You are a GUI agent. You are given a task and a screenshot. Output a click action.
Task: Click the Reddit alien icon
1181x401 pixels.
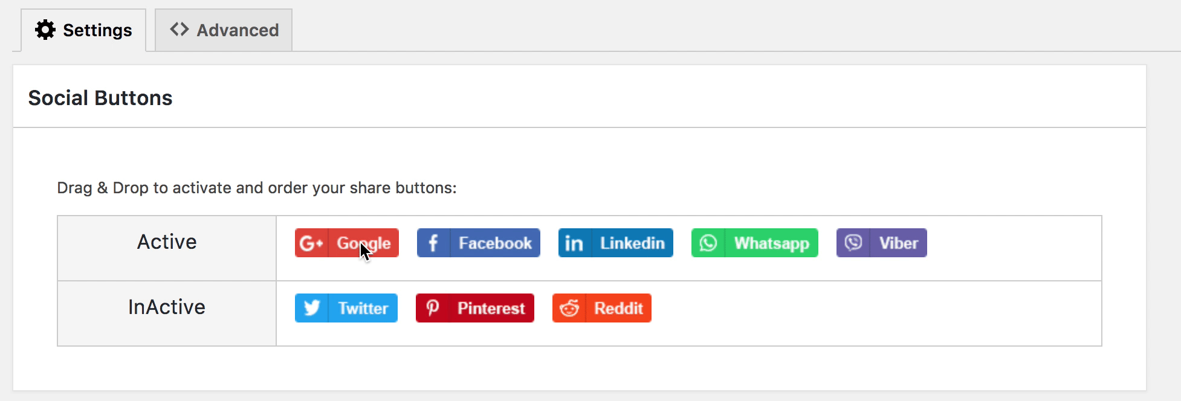click(569, 309)
